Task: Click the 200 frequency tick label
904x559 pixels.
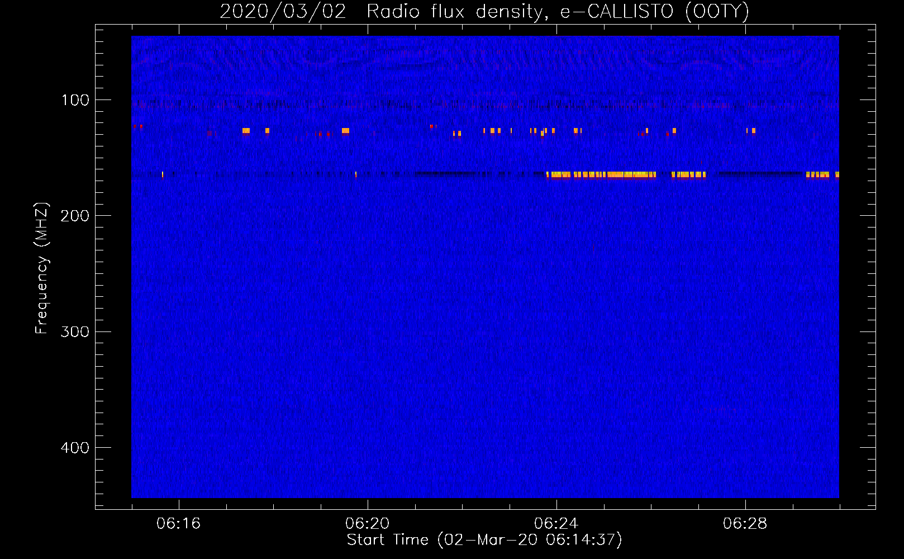Action: tap(75, 216)
